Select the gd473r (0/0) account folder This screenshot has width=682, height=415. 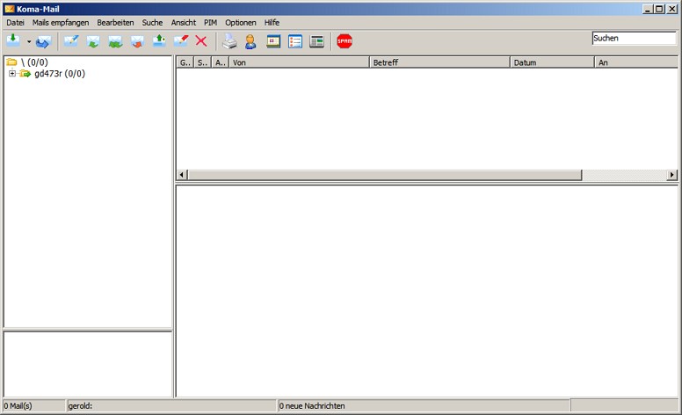(60, 74)
